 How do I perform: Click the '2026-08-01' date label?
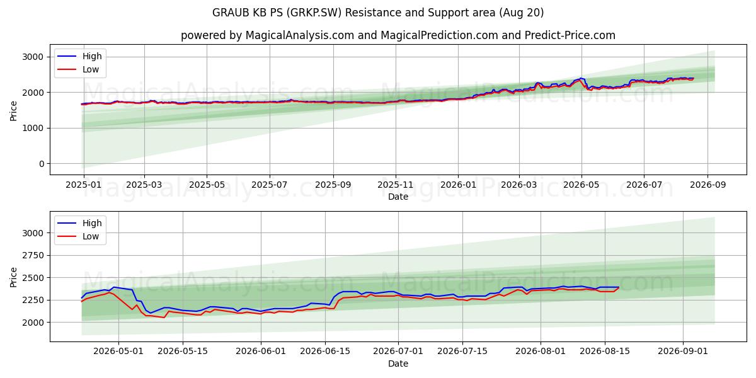click(541, 352)
